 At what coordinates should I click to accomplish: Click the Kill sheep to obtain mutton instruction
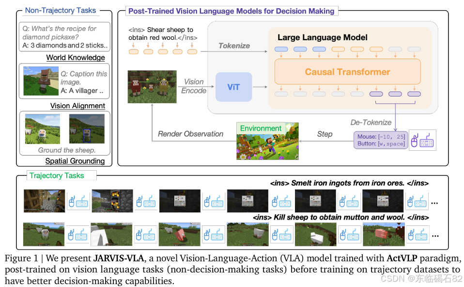coord(341,217)
